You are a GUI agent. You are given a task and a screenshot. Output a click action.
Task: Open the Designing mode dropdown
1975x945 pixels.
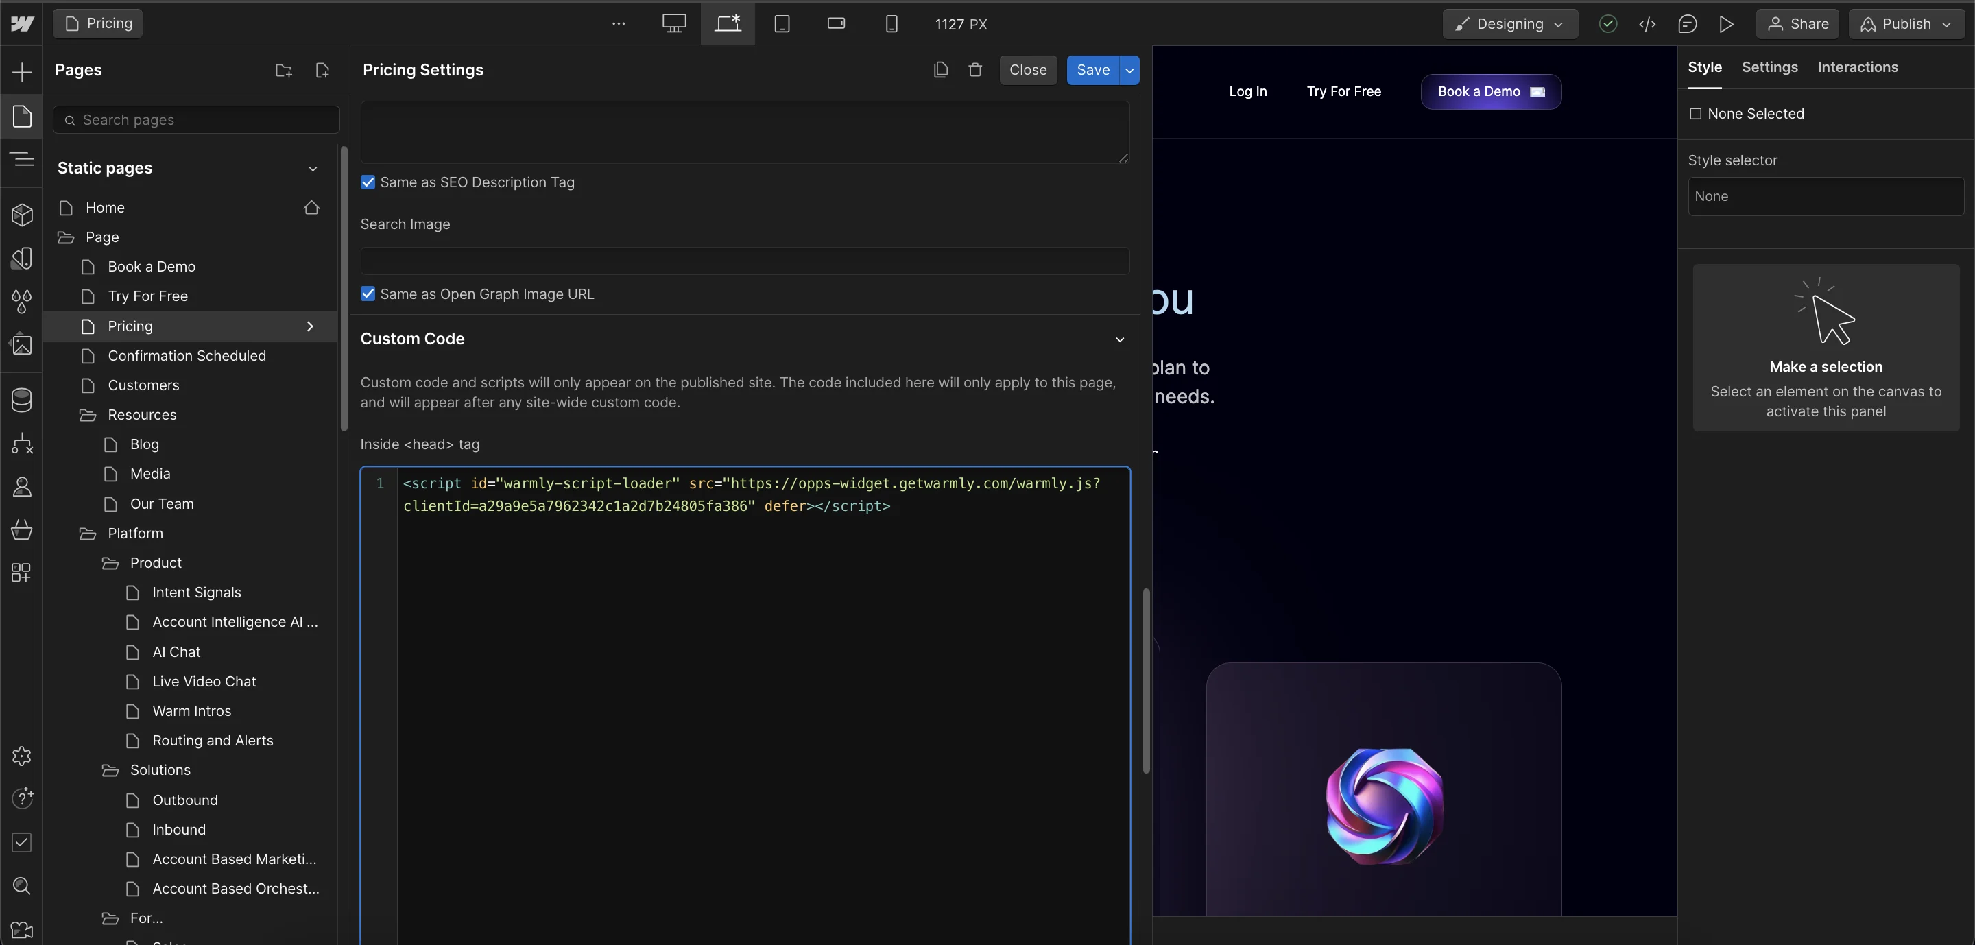[x=1510, y=24]
